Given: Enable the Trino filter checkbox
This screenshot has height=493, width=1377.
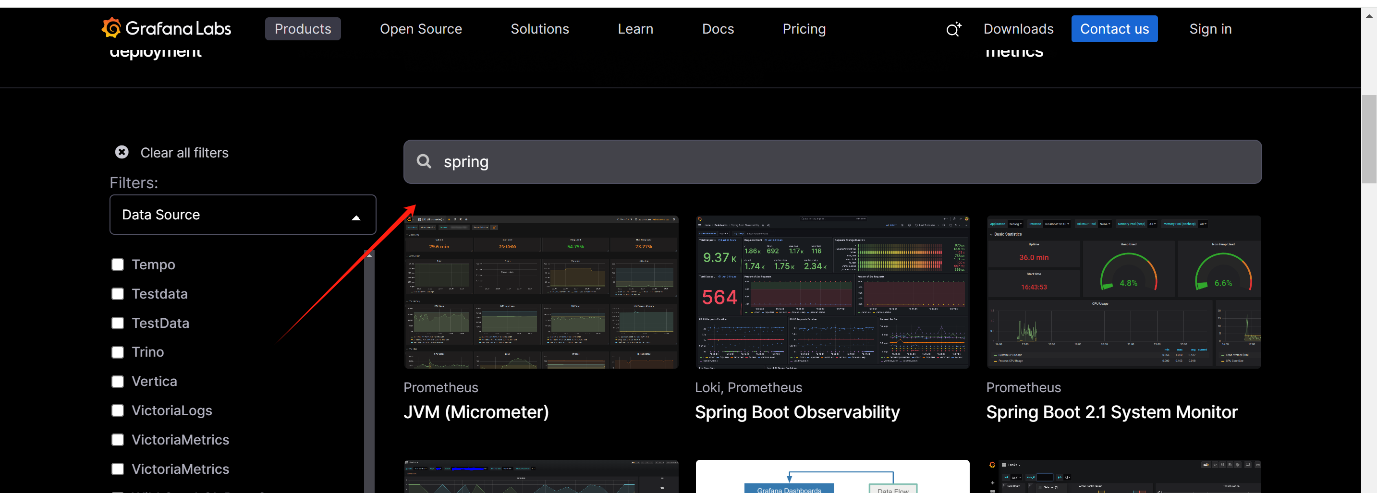Looking at the screenshot, I should (118, 352).
